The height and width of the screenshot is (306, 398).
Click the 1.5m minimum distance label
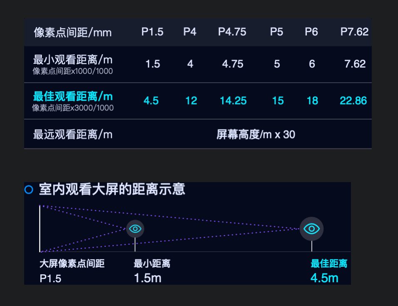[x=147, y=278]
